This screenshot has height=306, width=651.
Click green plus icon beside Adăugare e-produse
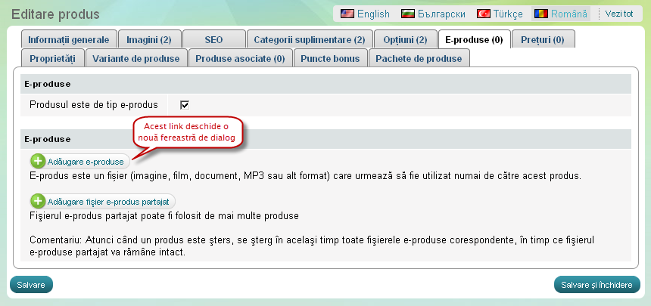click(x=38, y=161)
